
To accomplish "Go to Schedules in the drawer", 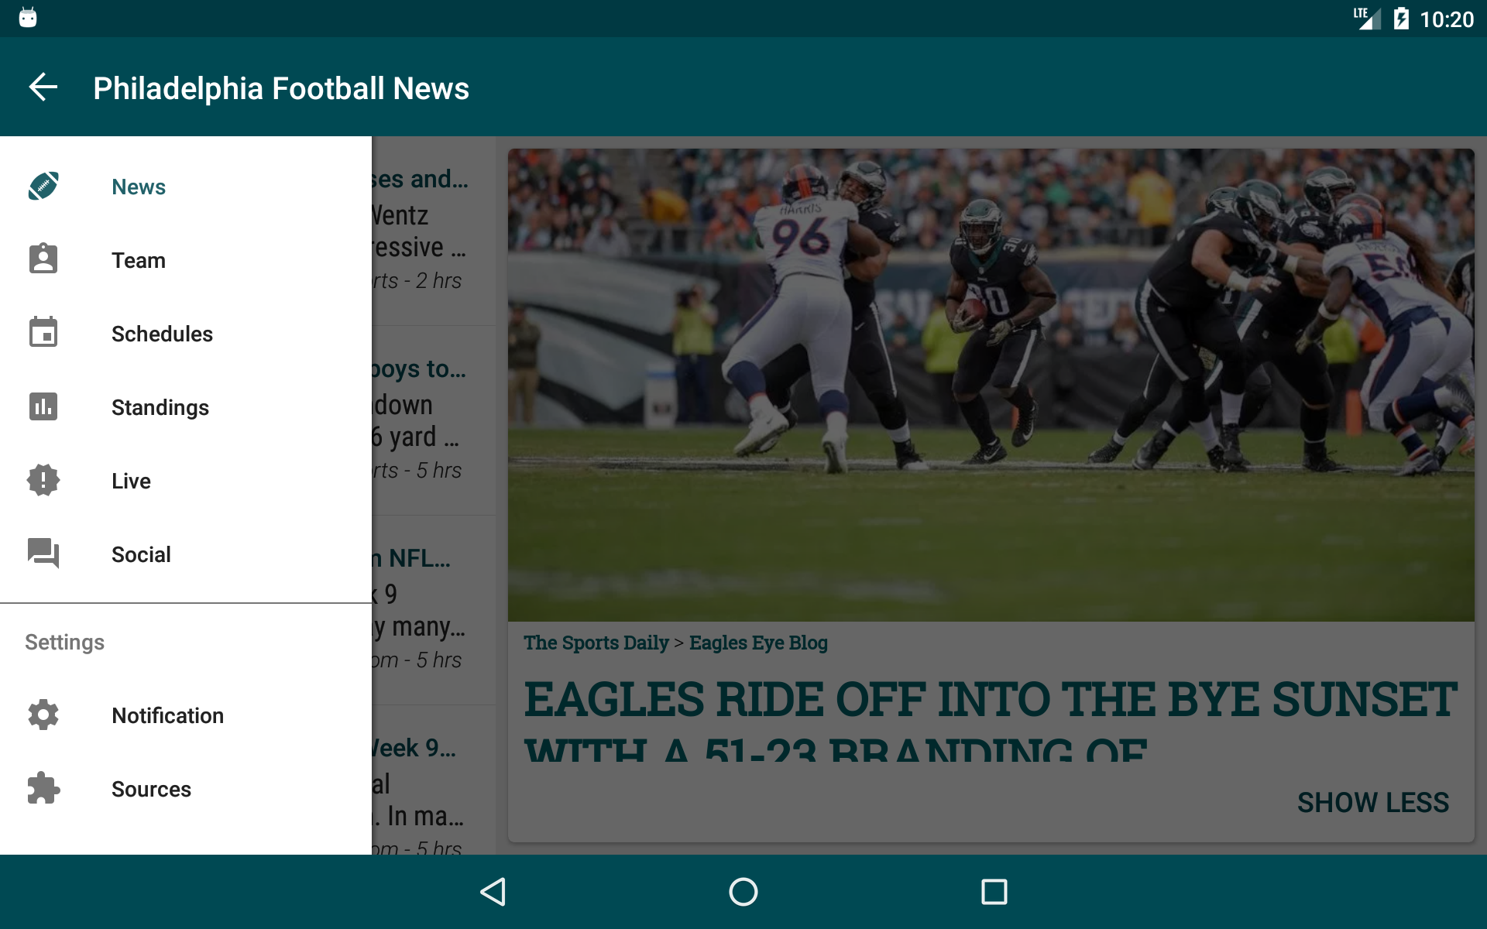I will 162,334.
